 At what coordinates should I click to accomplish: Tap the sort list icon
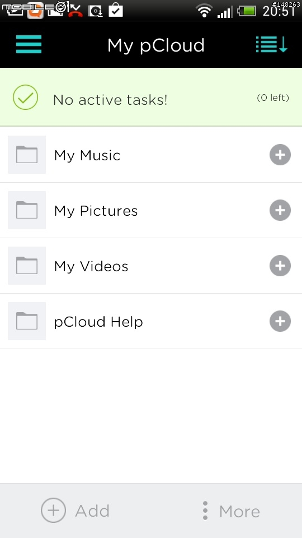coord(272,44)
